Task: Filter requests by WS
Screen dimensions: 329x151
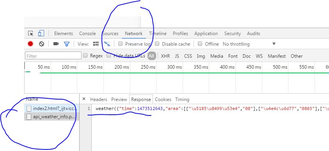Action: 259,56
